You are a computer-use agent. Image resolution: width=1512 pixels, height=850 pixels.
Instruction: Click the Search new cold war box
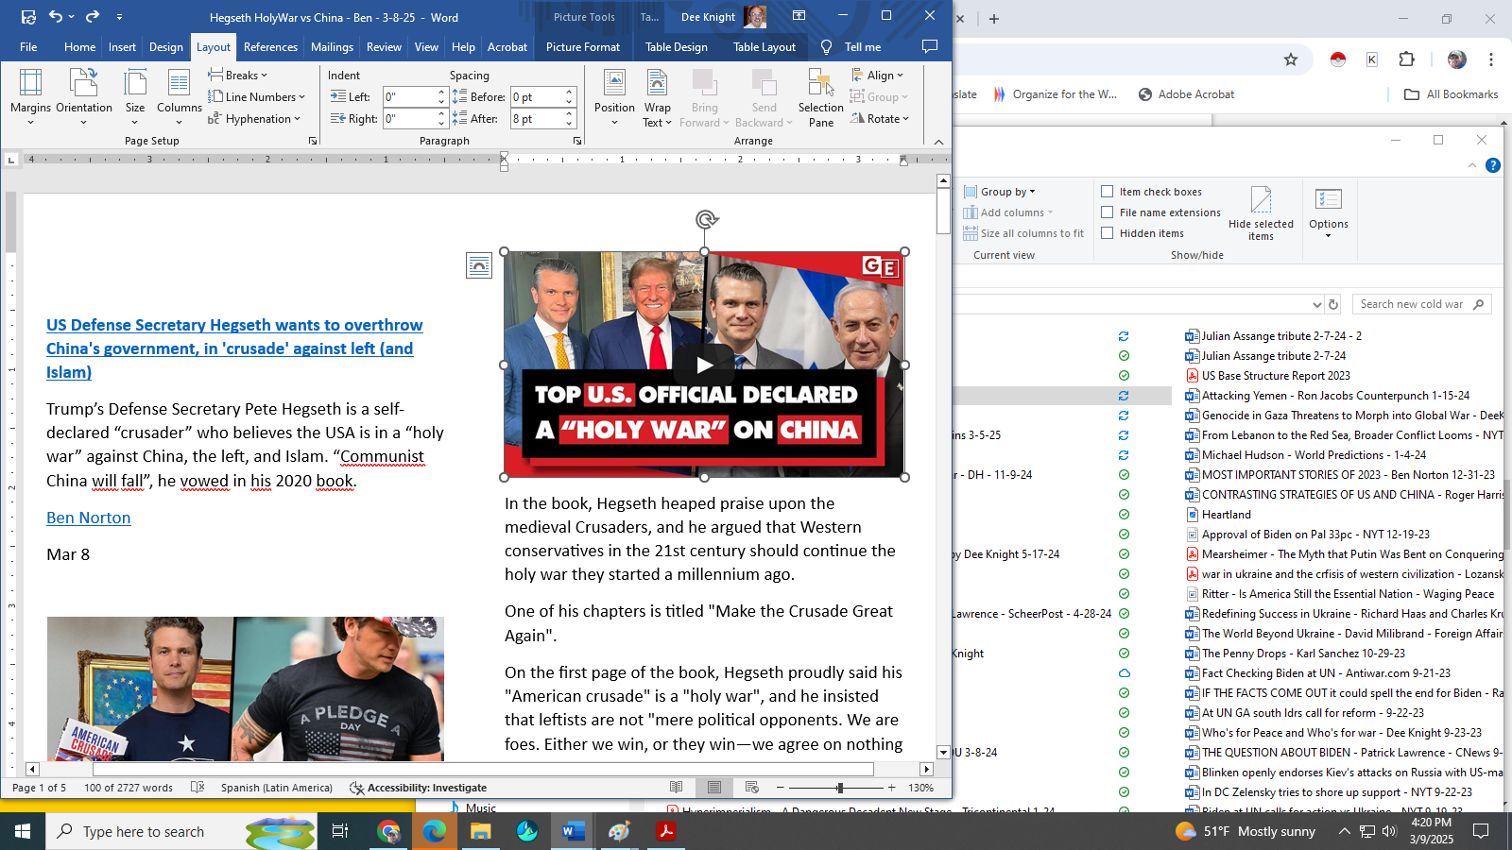1422,304
